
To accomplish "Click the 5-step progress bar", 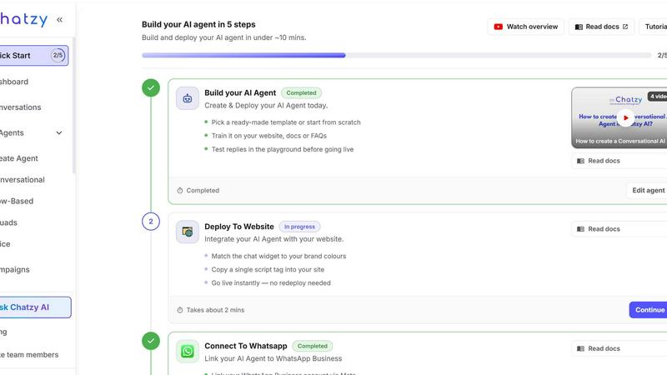I will click(x=397, y=55).
